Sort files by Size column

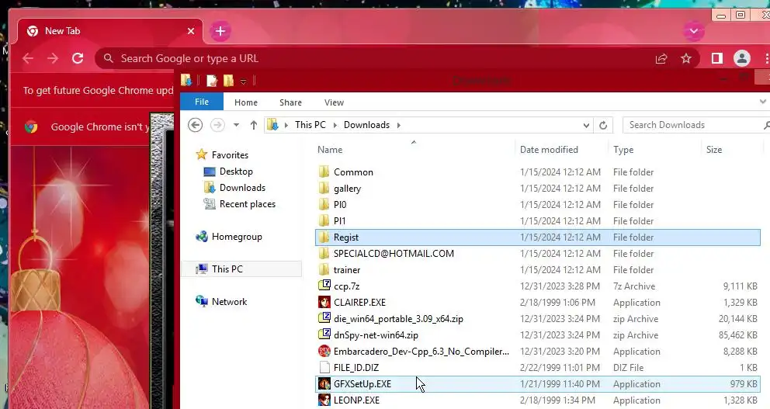[714, 150]
